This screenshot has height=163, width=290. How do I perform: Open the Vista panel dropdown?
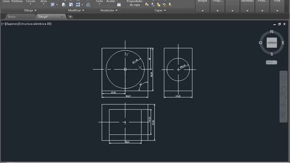277,11
